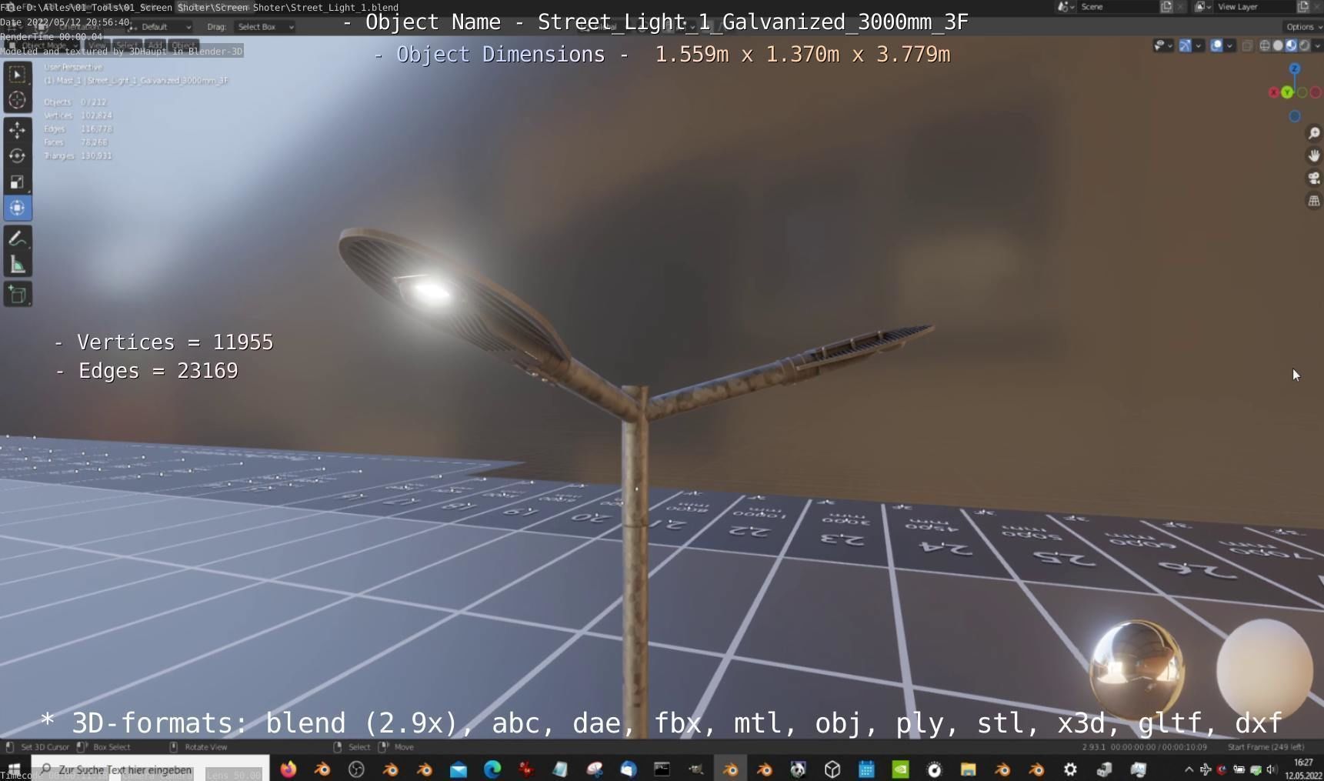Image resolution: width=1324 pixels, height=781 pixels.
Task: Pick the Scale tool
Action: click(17, 182)
